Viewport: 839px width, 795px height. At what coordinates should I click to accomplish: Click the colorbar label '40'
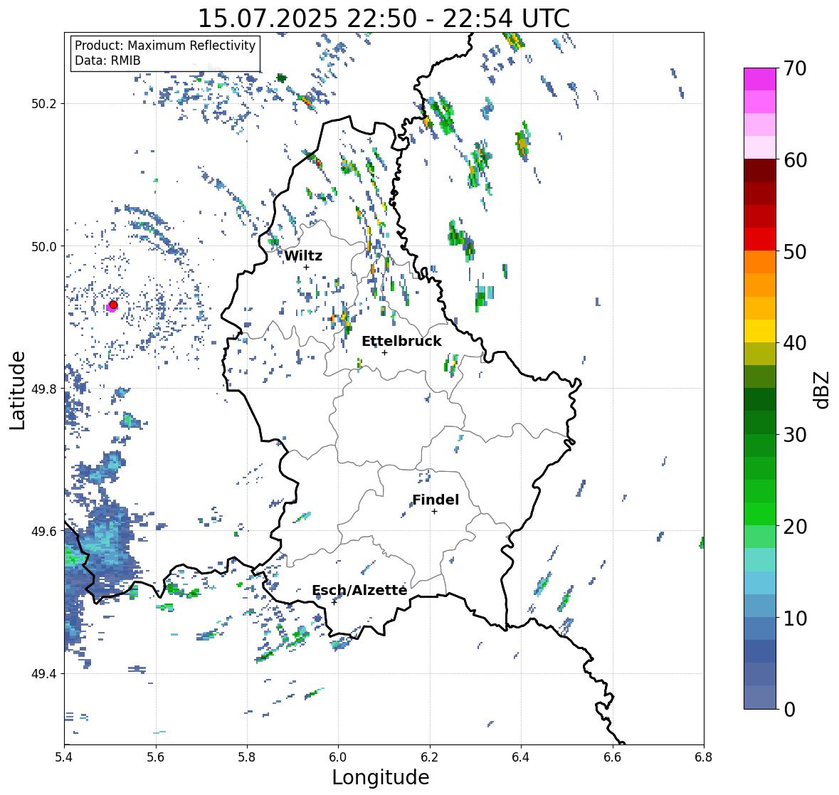point(795,343)
